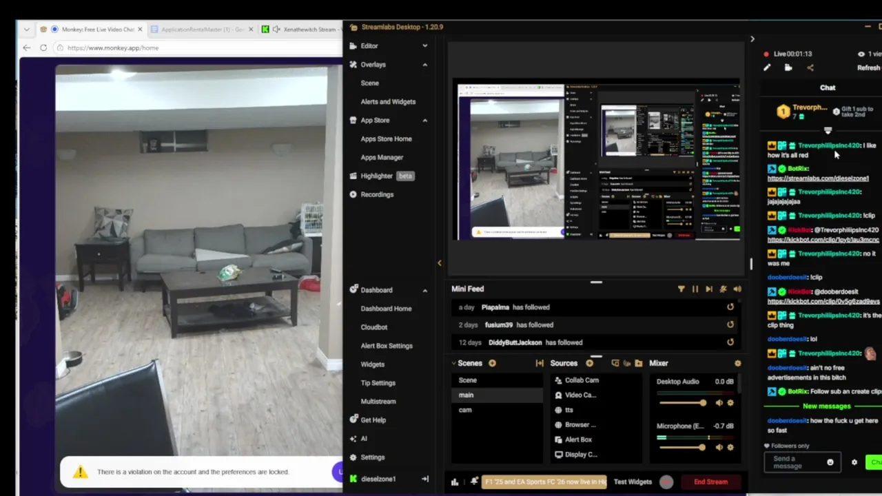This screenshot has height=496, width=882.
Task: Open Multistream menu item
Action: [378, 402]
